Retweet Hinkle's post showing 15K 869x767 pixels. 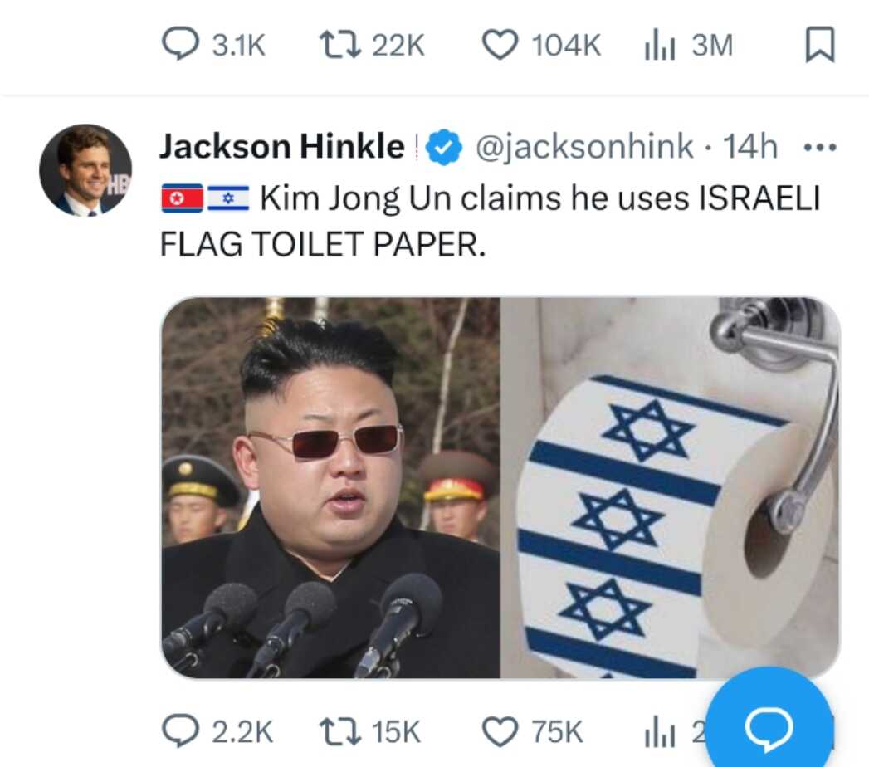point(370,731)
